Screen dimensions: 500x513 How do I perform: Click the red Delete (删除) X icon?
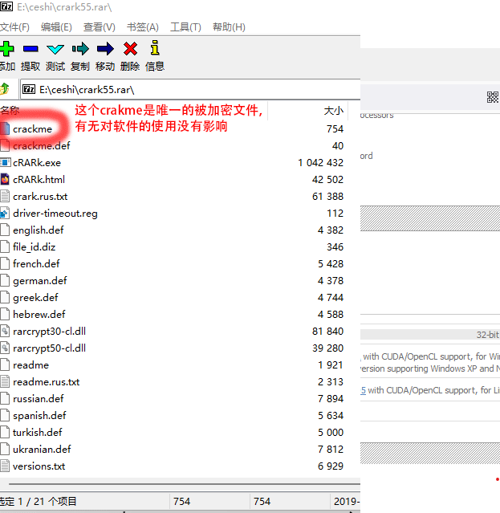pos(130,49)
